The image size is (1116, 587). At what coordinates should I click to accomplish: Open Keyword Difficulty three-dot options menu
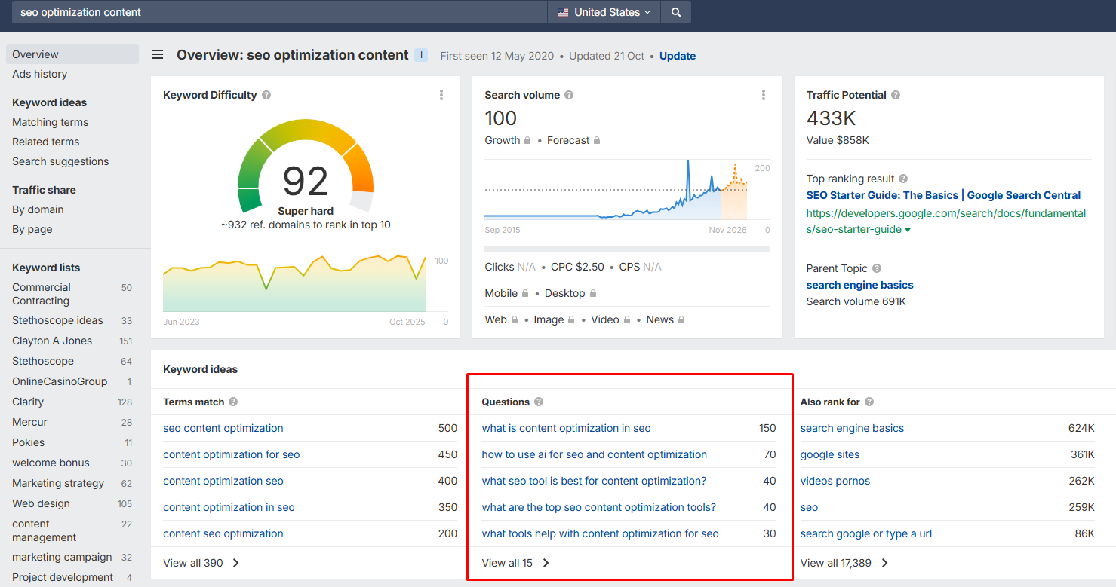coord(441,95)
